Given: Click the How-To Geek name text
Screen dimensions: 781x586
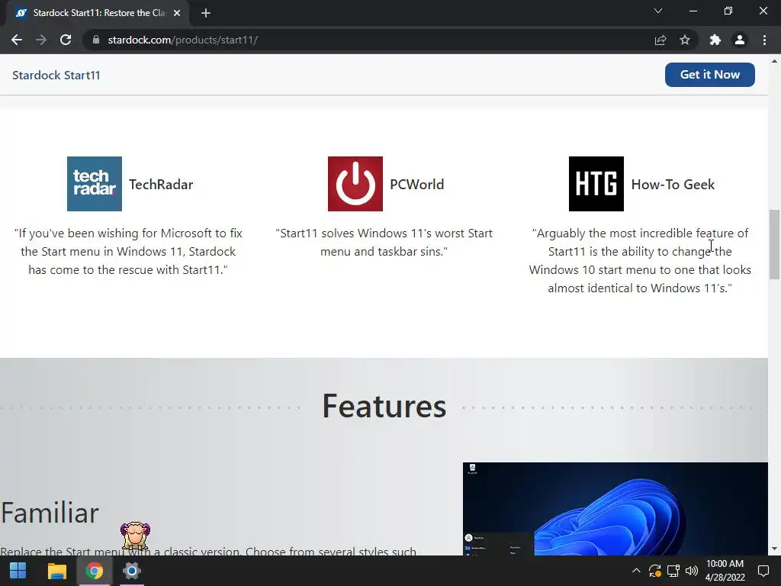Looking at the screenshot, I should tap(673, 185).
